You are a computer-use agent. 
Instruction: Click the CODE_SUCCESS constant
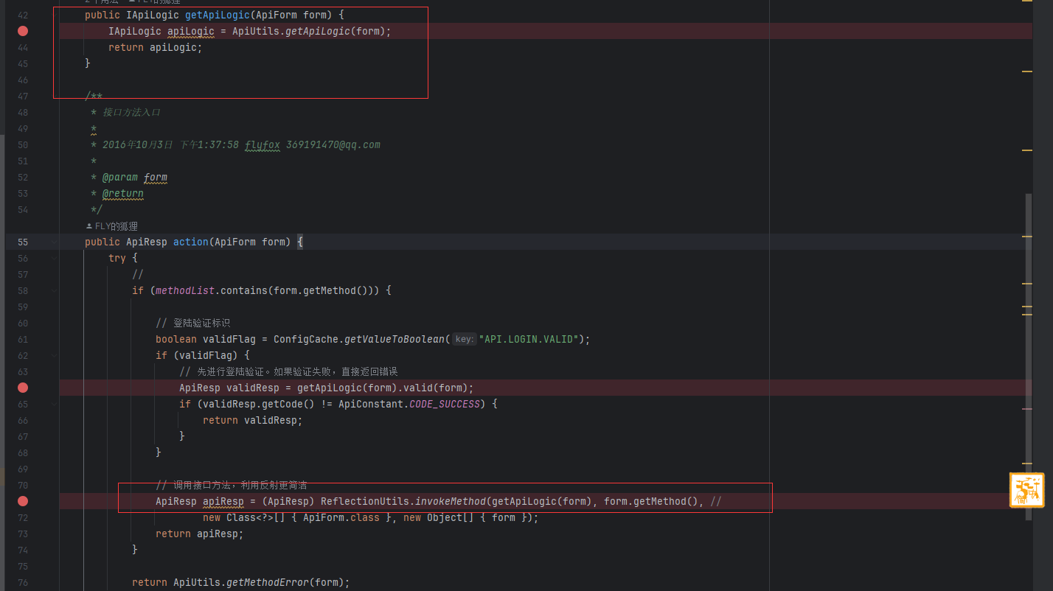pyautogui.click(x=445, y=404)
